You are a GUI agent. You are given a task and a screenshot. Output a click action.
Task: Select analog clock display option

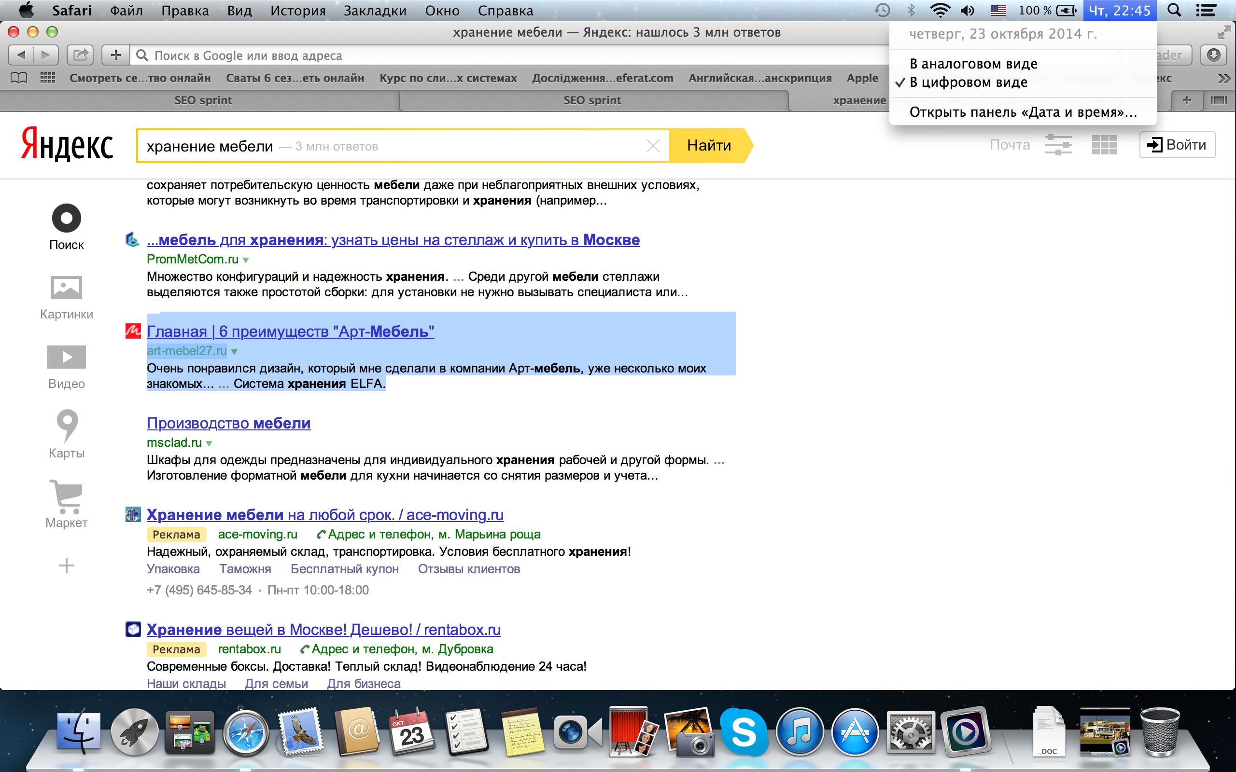click(973, 64)
